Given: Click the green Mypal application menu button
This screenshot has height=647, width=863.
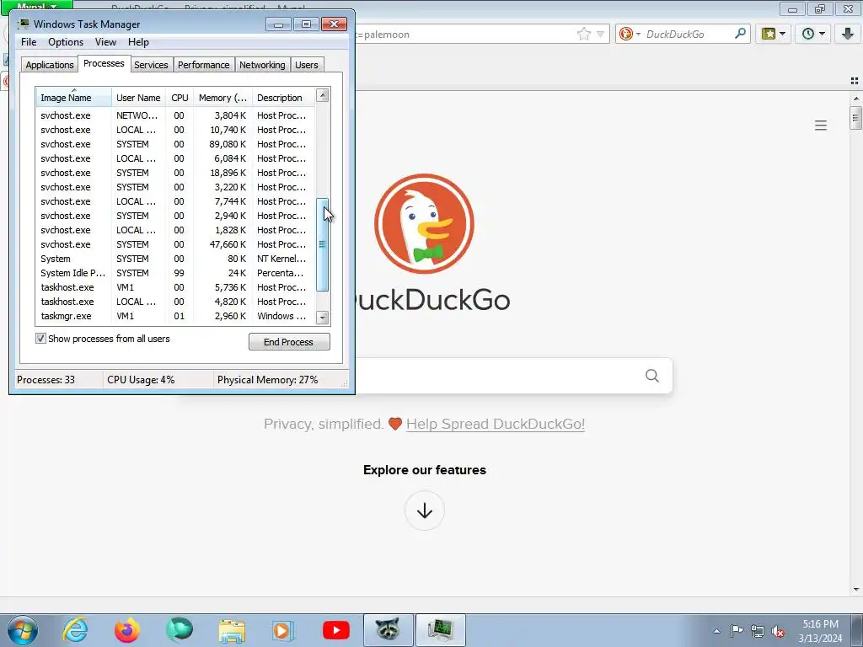Looking at the screenshot, I should point(37,7).
